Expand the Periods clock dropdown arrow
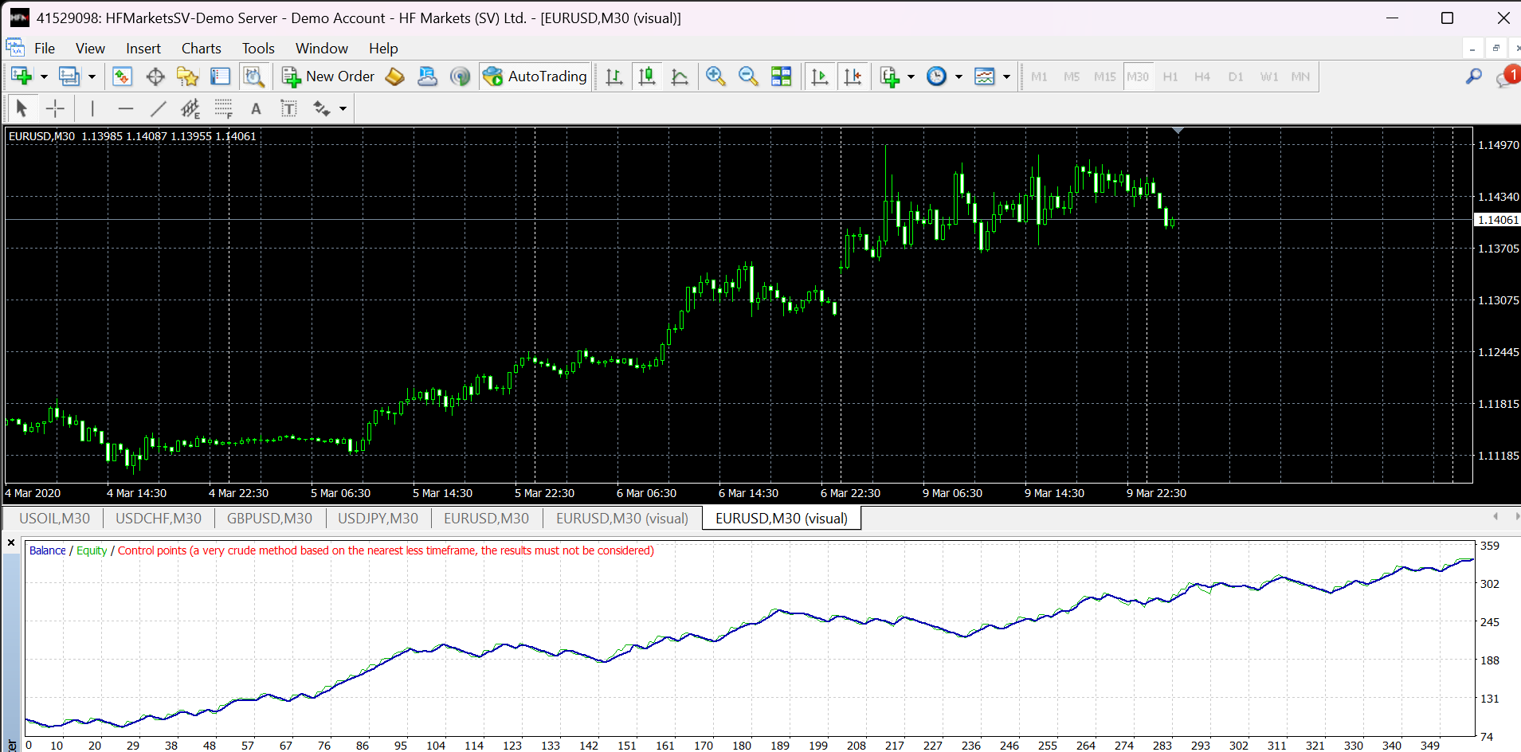1521x752 pixels. pos(958,77)
